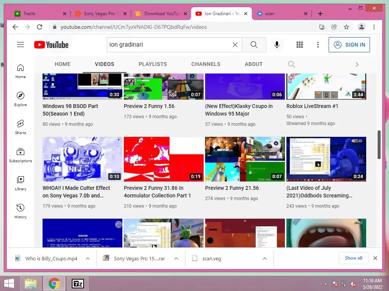Click the SIGN IN button
389x291 pixels.
(349, 45)
